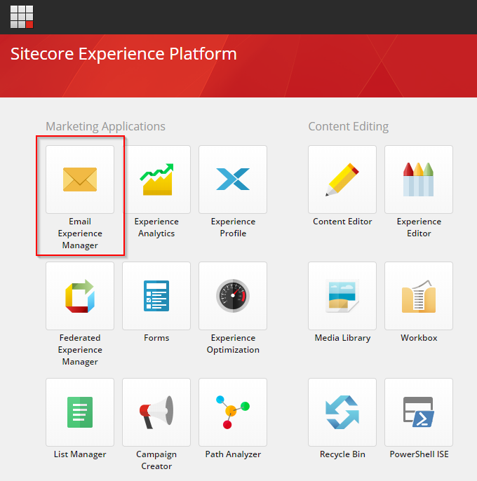This screenshot has height=481, width=477.
Task: Launch Campaign Creator megaphone tile
Action: tap(156, 412)
